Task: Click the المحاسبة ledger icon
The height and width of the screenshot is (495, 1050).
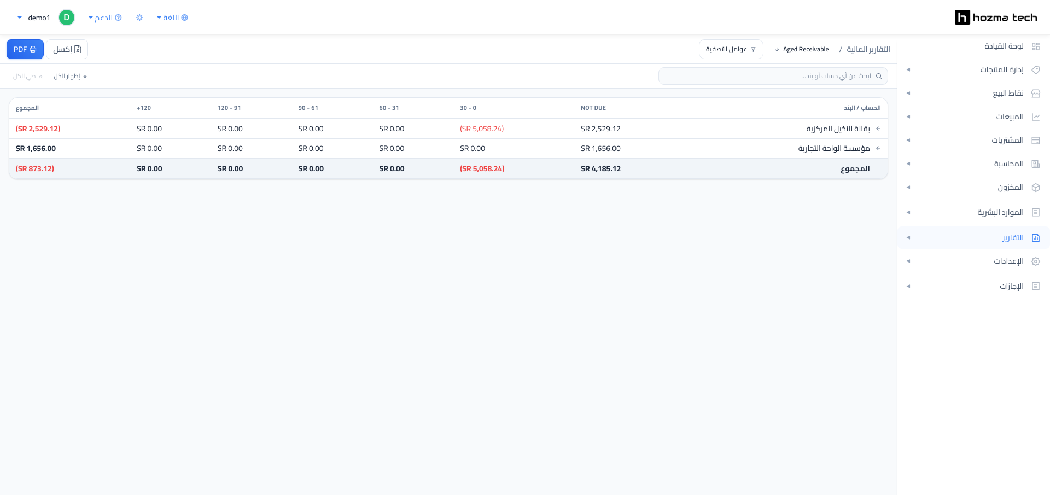Action: (1035, 164)
